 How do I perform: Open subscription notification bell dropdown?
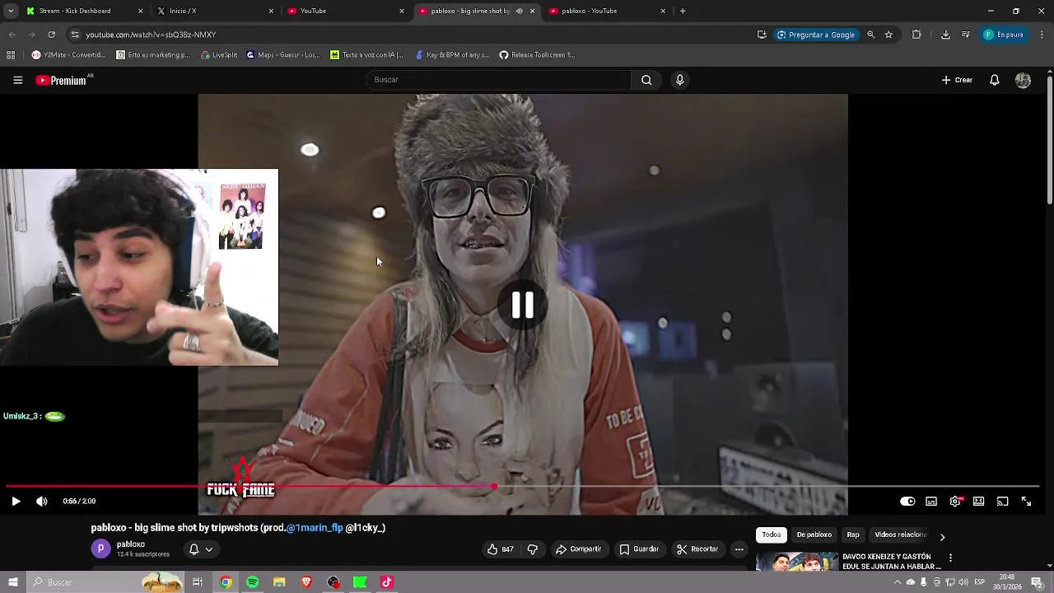[x=201, y=549]
